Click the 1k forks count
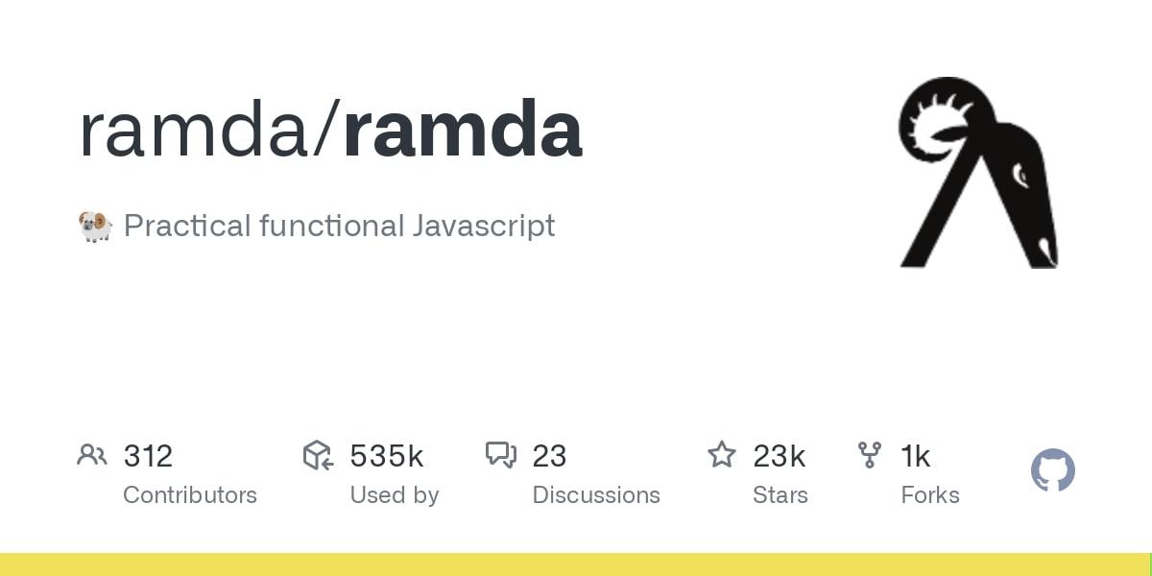Viewport: 1152px width, 576px height. coord(916,456)
